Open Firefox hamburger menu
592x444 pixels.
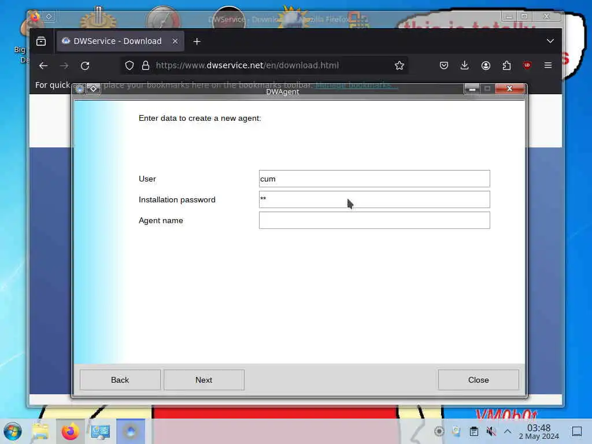pos(548,65)
